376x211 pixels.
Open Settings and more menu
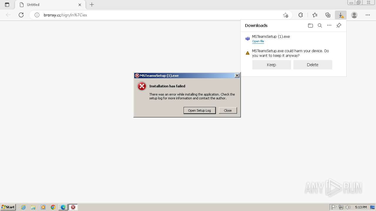pos(368,15)
